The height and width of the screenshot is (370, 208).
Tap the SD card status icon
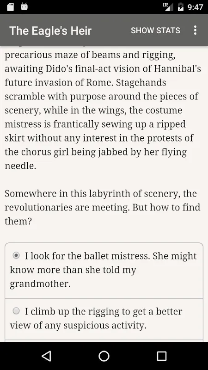[10, 7]
